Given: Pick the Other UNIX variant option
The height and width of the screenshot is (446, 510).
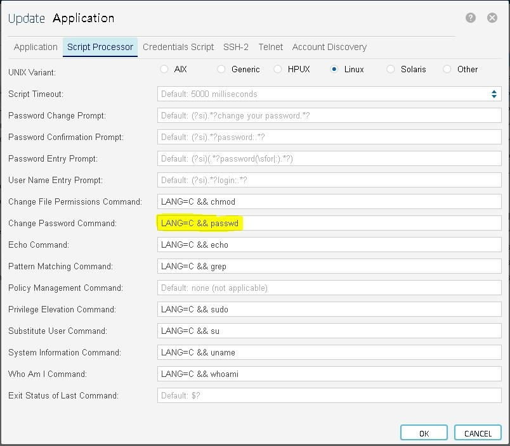Looking at the screenshot, I should (447, 69).
